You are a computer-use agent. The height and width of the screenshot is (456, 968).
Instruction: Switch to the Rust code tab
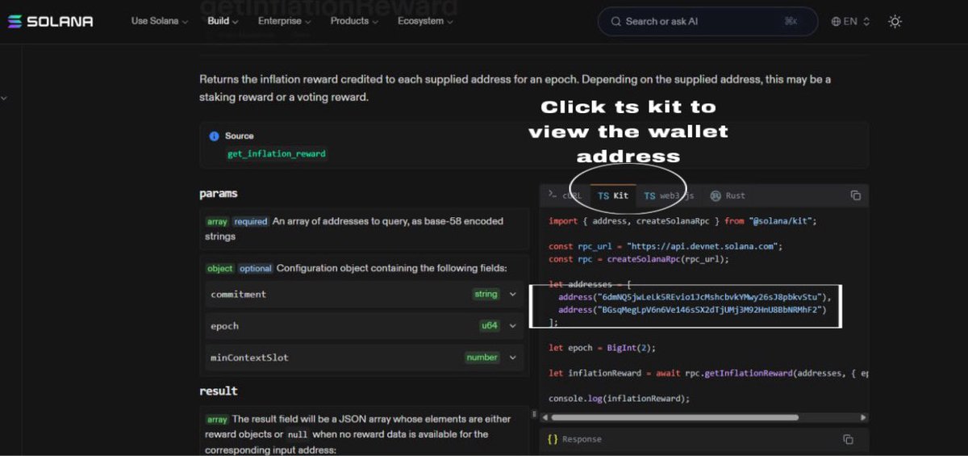tap(728, 195)
